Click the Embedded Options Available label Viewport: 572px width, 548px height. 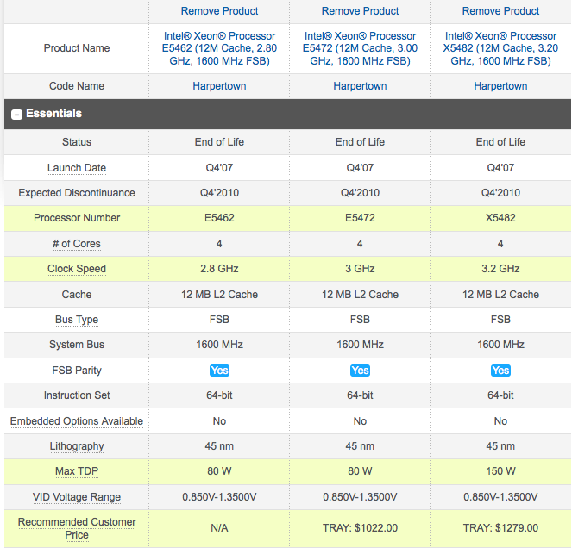[77, 421]
